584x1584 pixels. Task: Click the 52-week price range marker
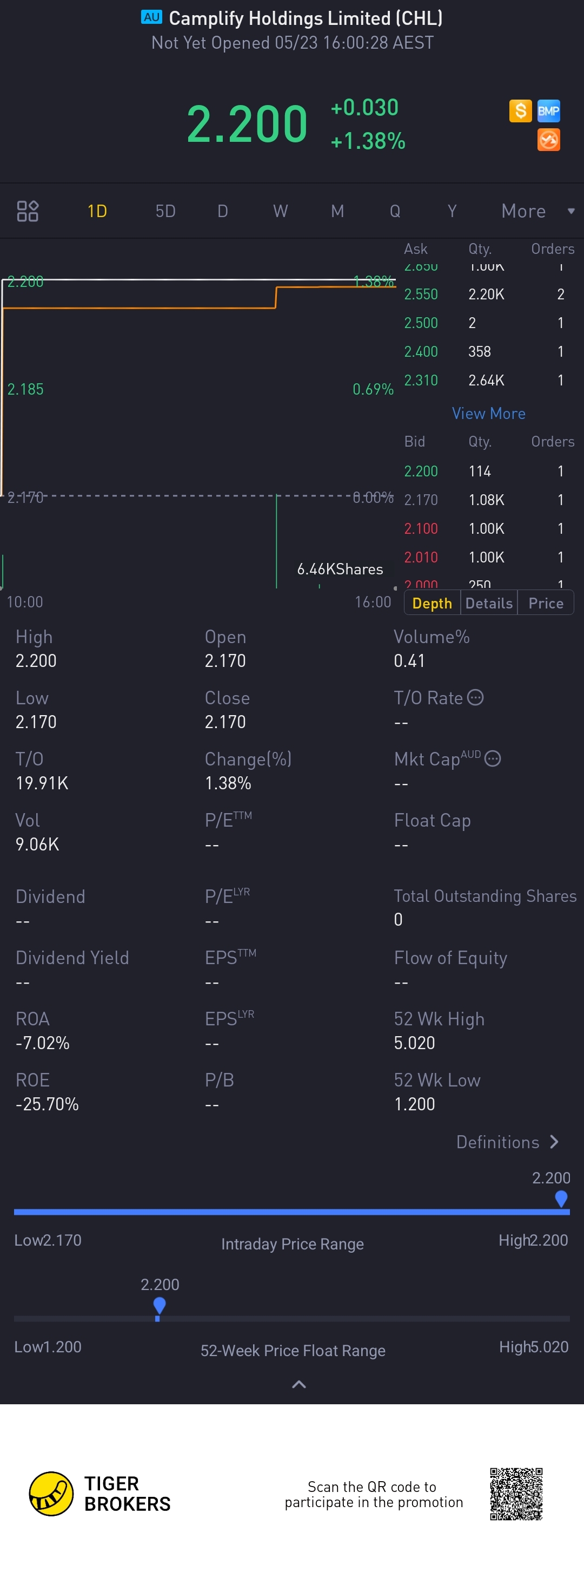159,1305
